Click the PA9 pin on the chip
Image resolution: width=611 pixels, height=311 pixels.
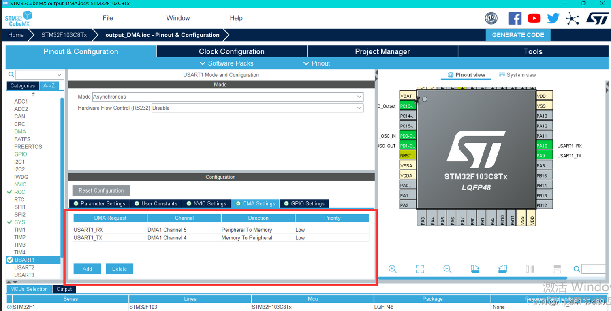(545, 156)
